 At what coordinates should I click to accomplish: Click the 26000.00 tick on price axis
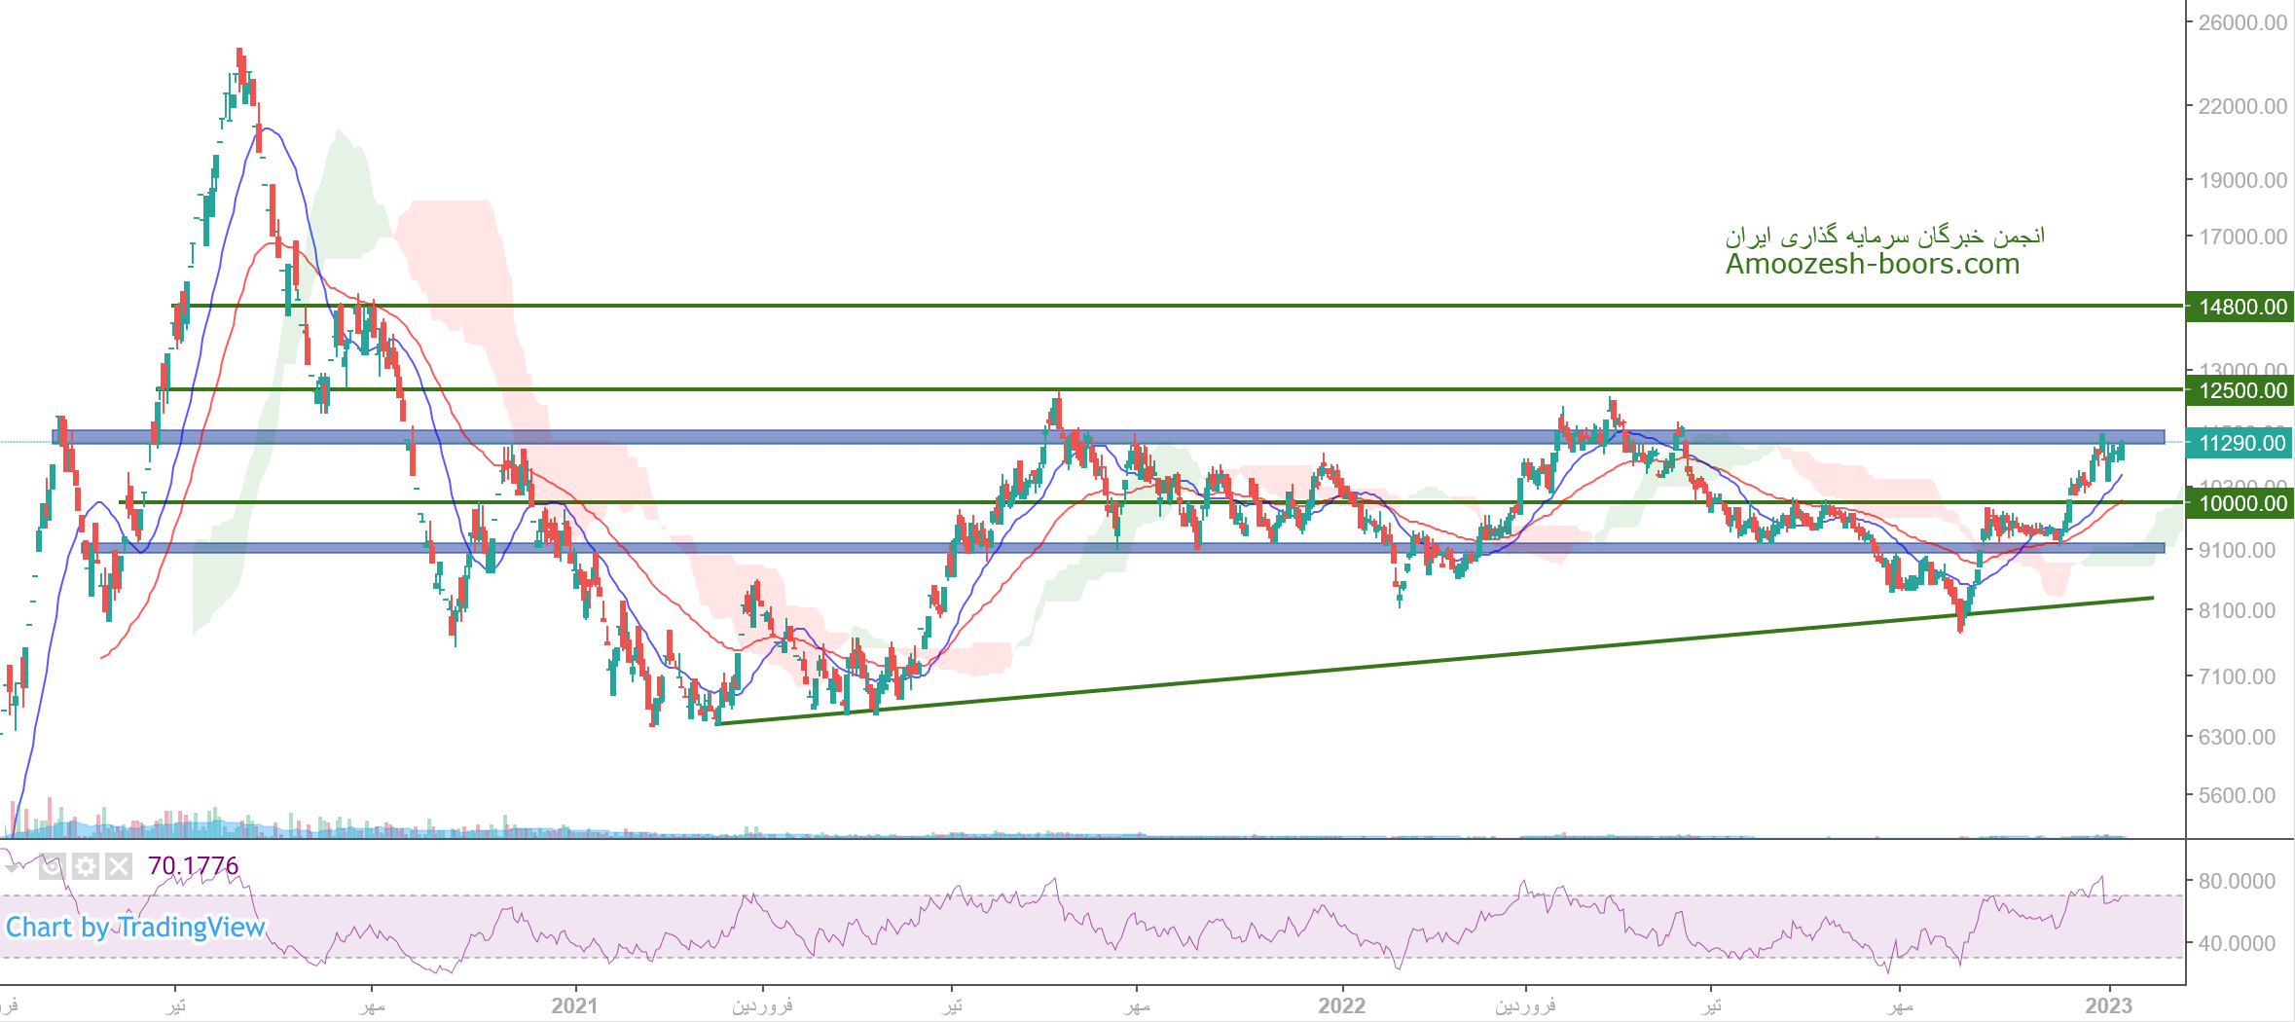[2241, 22]
